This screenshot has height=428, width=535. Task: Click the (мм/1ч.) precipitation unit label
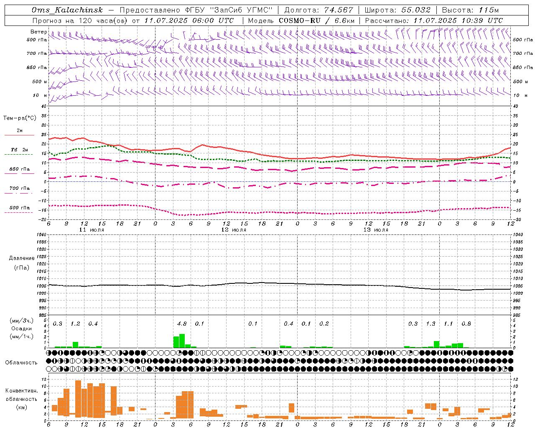(22, 336)
